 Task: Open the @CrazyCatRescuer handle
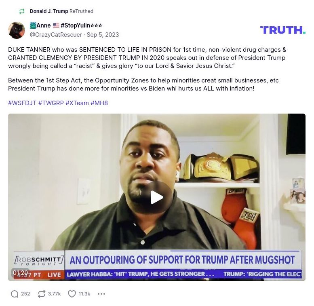(56, 35)
